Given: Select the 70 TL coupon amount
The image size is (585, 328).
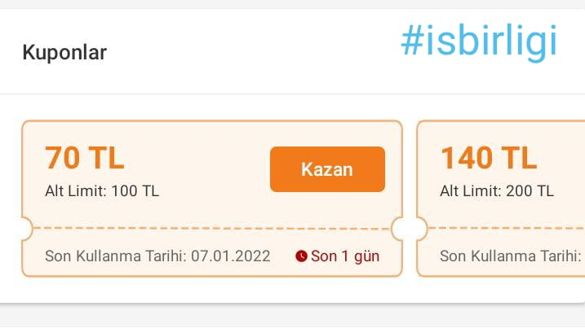Looking at the screenshot, I should point(85,158).
